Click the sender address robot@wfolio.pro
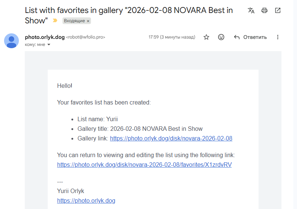 [x=85, y=37]
